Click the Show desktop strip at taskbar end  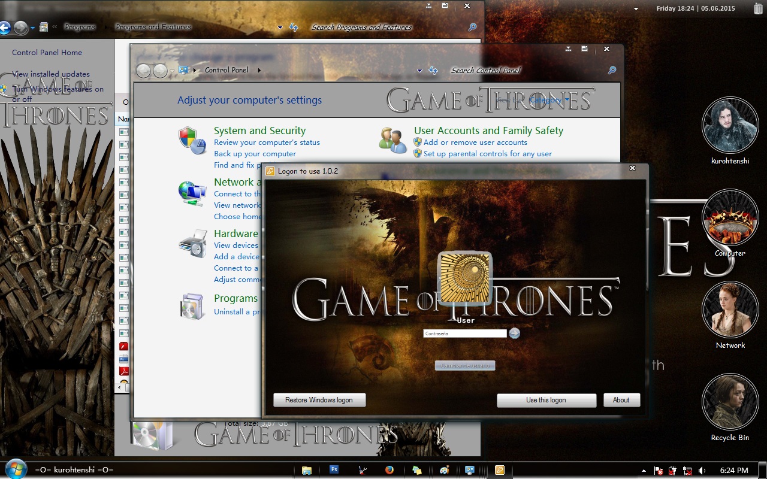(x=763, y=470)
